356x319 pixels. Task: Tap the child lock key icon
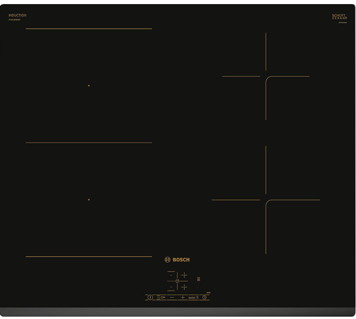(162, 297)
